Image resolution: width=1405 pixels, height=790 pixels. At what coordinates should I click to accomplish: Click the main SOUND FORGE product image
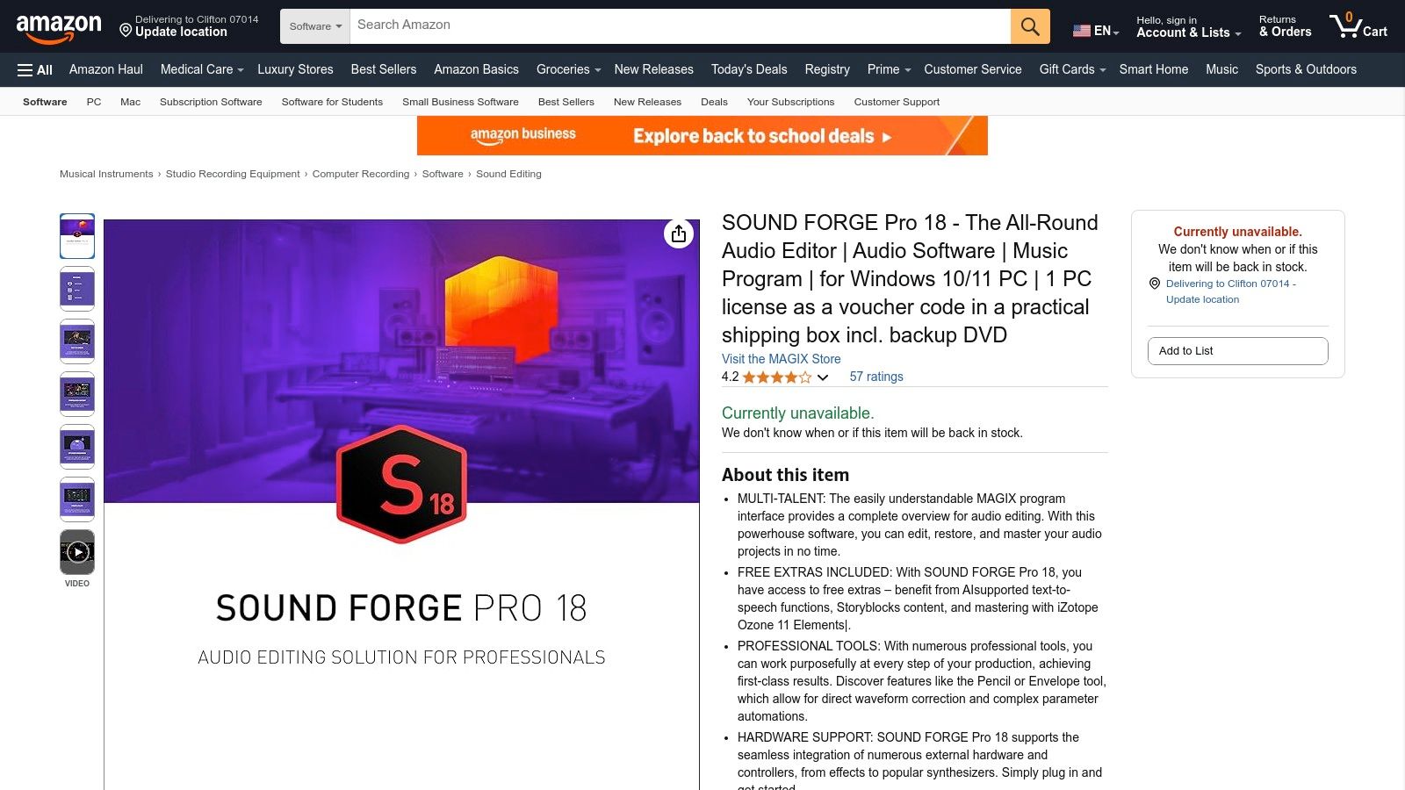(401, 504)
